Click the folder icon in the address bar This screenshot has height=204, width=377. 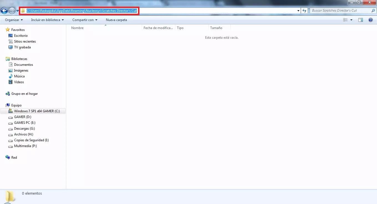pos(23,11)
